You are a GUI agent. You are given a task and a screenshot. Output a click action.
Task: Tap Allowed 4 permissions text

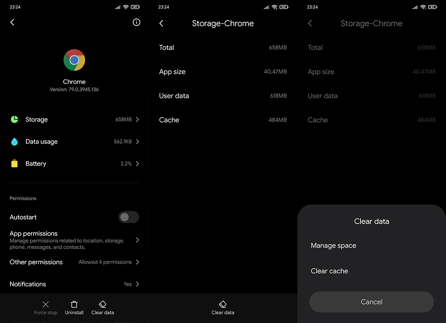[x=105, y=262]
